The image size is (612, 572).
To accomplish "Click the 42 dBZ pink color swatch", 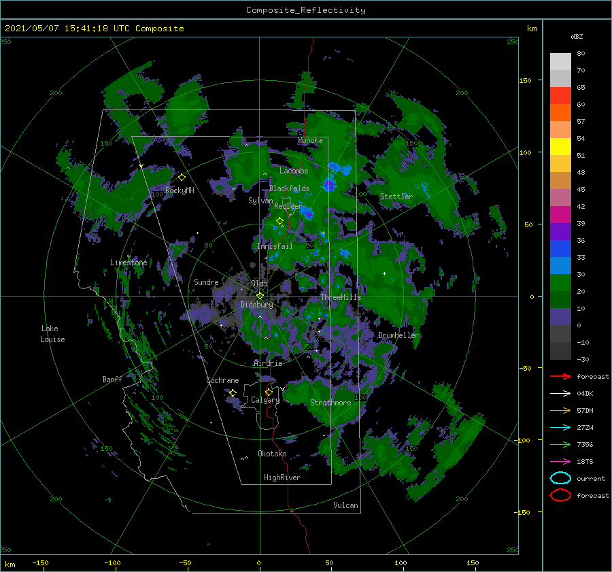I will click(560, 197).
